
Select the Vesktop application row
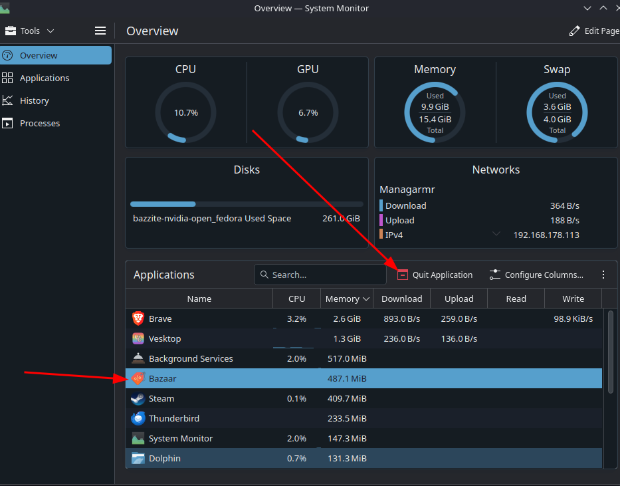[363, 338]
